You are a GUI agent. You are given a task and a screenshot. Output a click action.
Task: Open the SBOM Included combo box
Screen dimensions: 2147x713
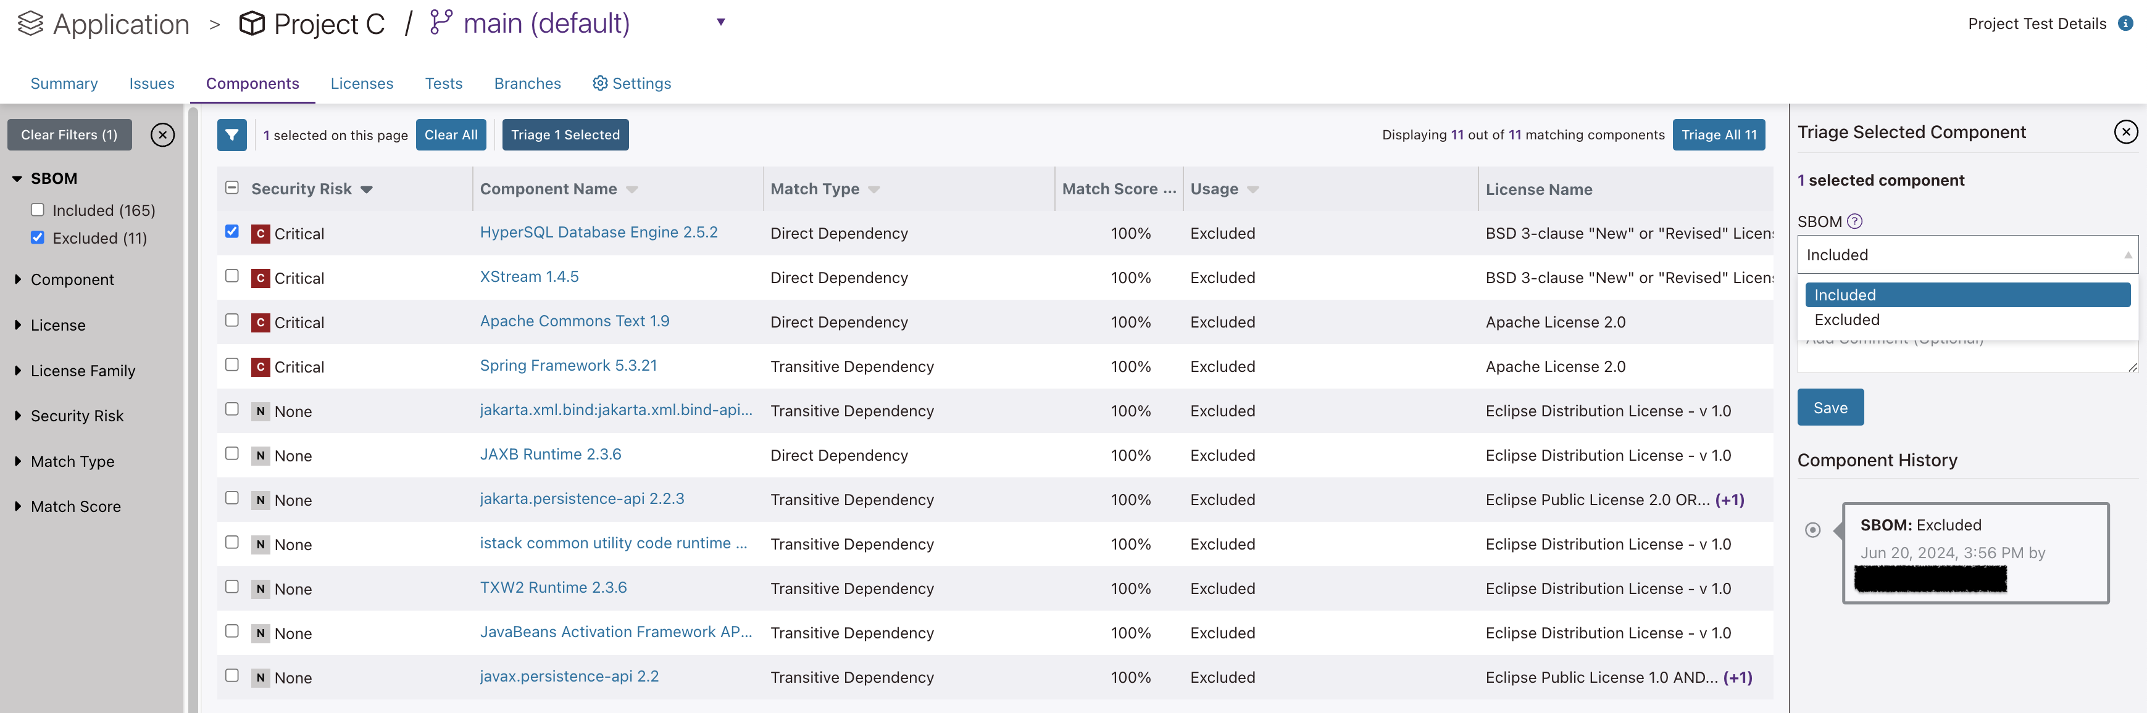click(x=1967, y=255)
